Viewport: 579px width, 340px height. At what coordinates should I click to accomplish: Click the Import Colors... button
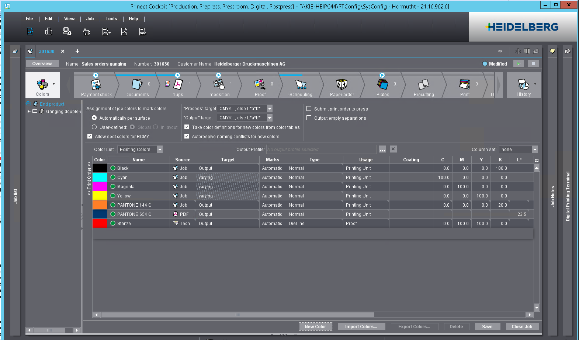click(361, 327)
